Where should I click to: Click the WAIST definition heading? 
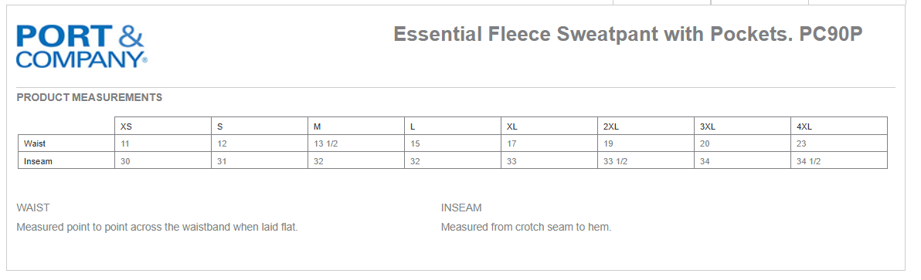click(x=33, y=208)
